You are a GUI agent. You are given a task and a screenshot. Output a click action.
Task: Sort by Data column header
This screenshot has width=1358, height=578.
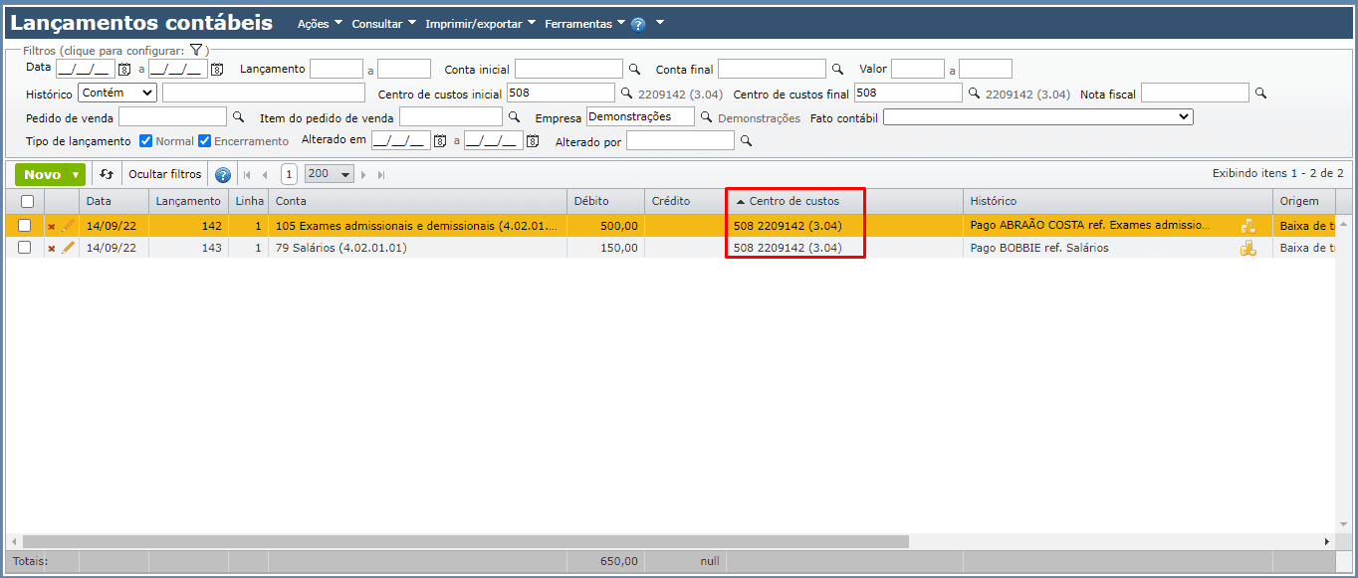click(114, 201)
